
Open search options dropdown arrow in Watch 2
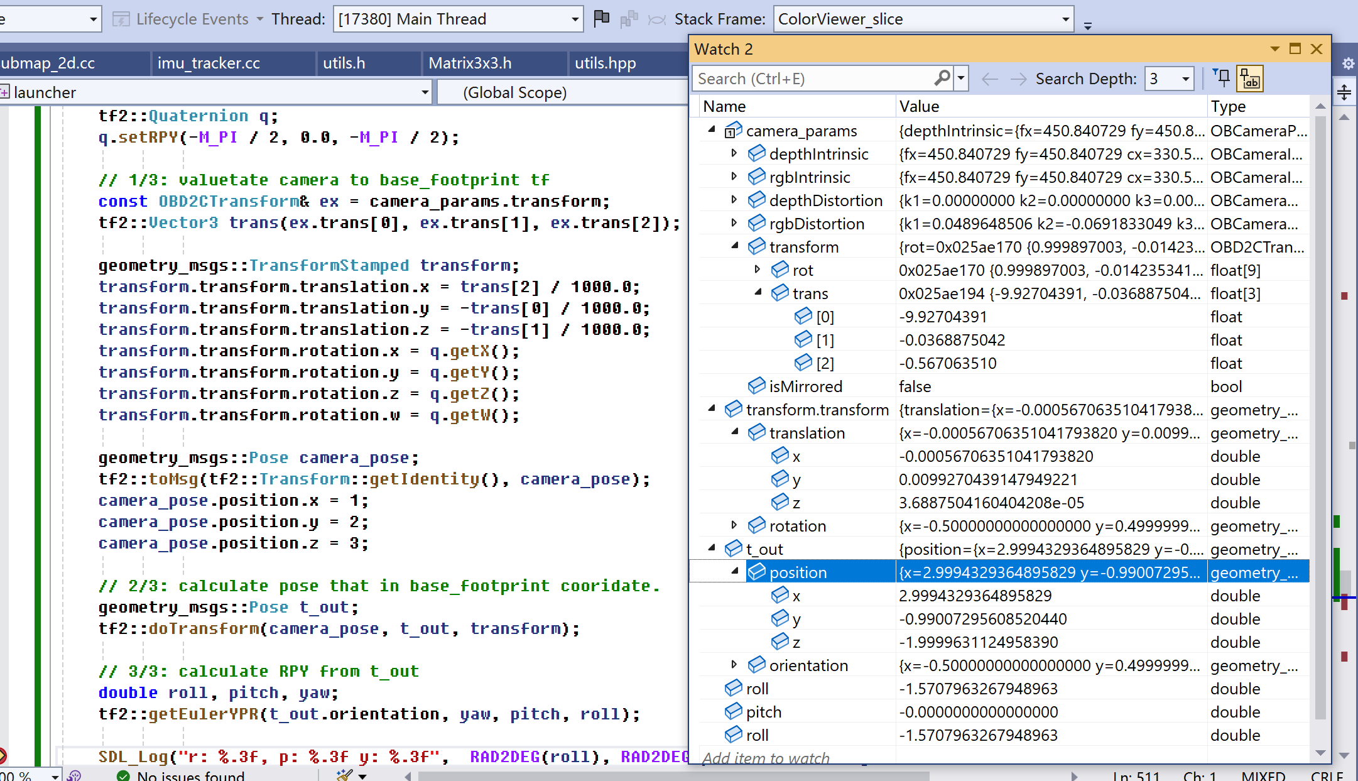pos(961,79)
